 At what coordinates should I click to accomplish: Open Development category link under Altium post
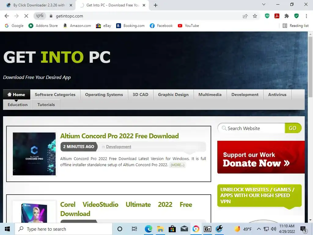pyautogui.click(x=119, y=147)
